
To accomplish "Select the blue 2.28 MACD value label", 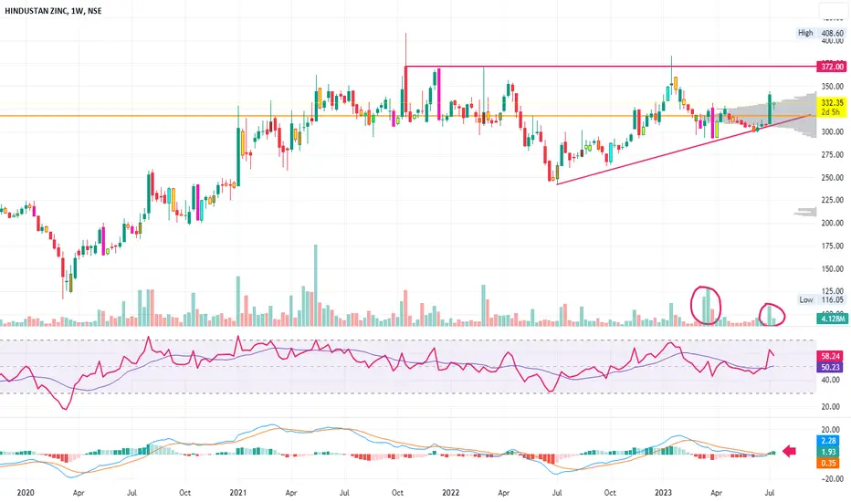I will click(x=829, y=441).
